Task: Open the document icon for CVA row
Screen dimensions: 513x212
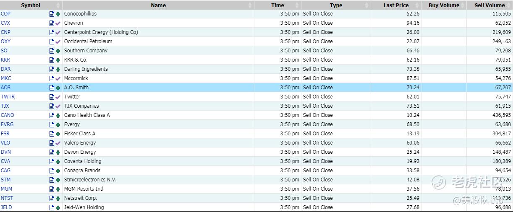Action: point(52,161)
